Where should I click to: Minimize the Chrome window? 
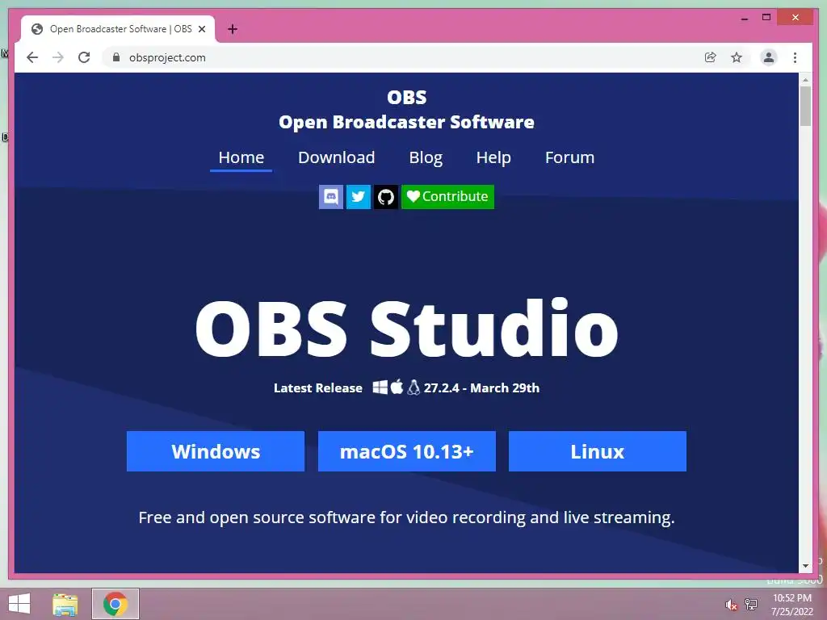[744, 19]
